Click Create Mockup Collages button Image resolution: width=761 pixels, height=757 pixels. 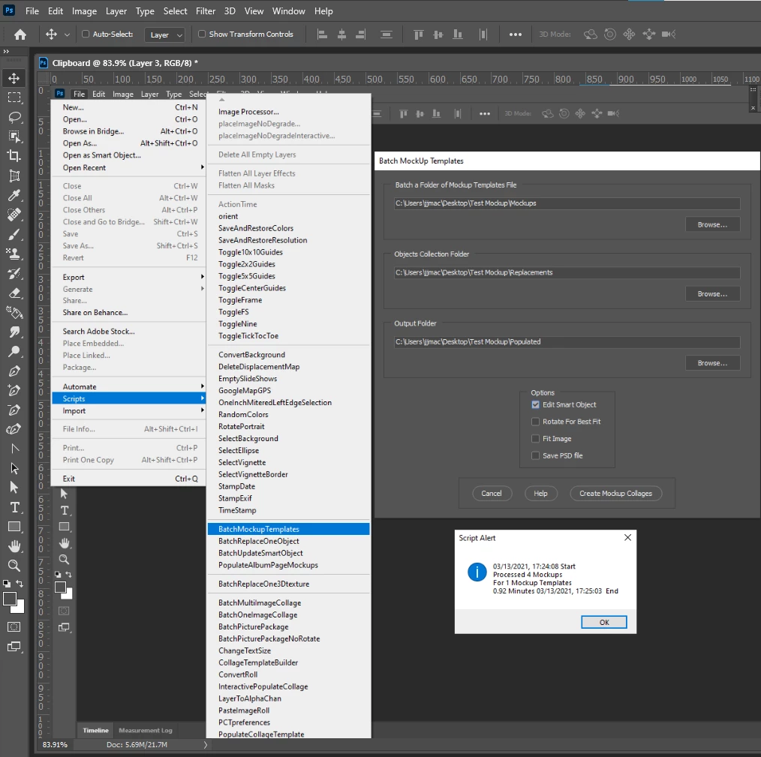[x=615, y=494]
